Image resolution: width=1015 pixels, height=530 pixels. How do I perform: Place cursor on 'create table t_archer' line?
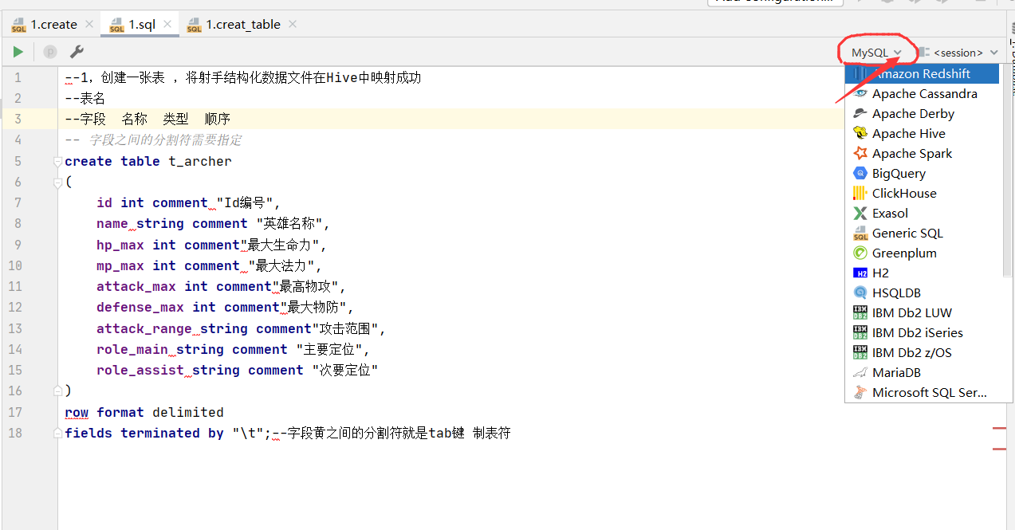148,162
